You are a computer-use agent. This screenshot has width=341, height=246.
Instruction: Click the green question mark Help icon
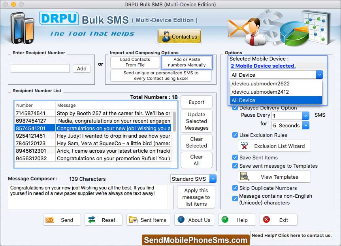[225, 220]
